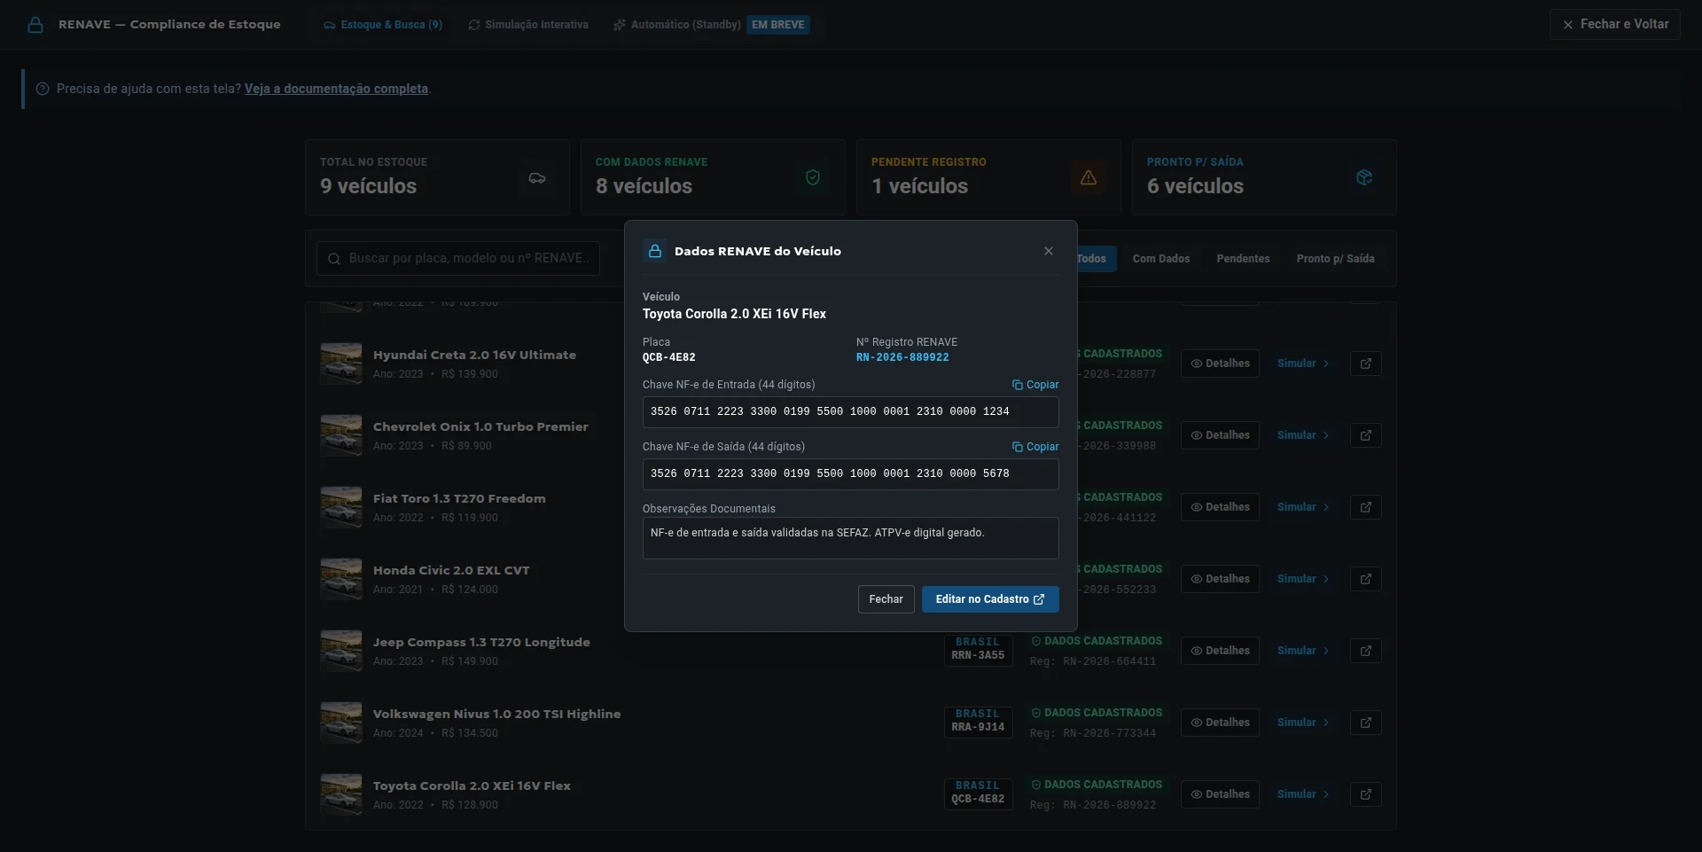
Task: Select the Volkswagen Nivus 1.0 200 TSI Highline title
Action: [496, 714]
